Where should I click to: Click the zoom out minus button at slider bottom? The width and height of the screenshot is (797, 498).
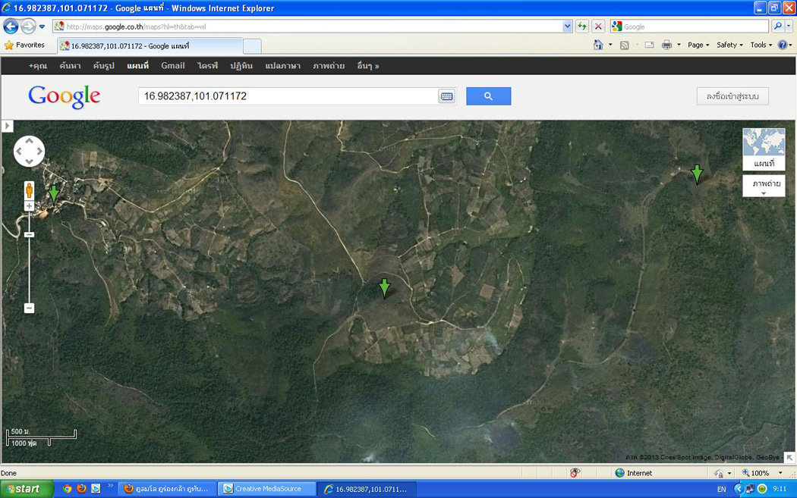click(29, 308)
